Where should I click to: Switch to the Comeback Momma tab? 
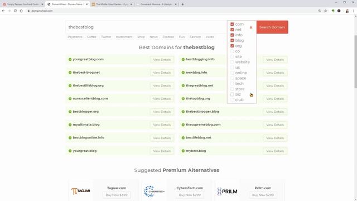pos(156,4)
